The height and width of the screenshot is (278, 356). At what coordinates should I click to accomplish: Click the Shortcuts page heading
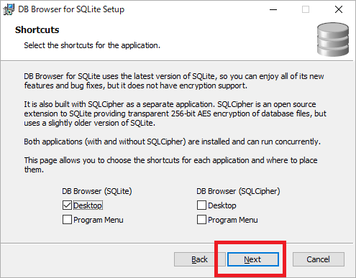[x=37, y=30]
